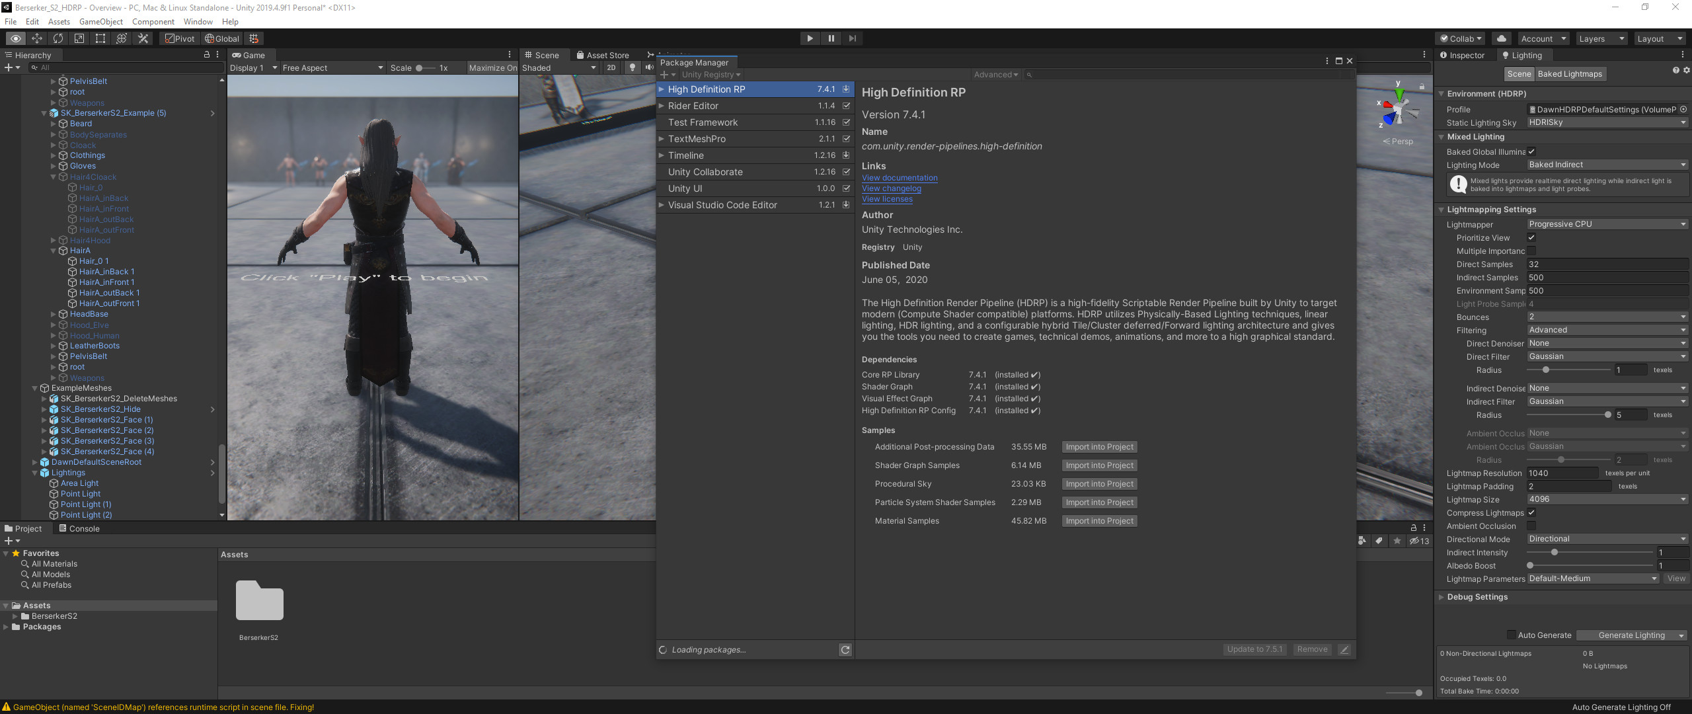1692x714 pixels.
Task: Open Lighting Mode dropdown
Action: pos(1607,165)
